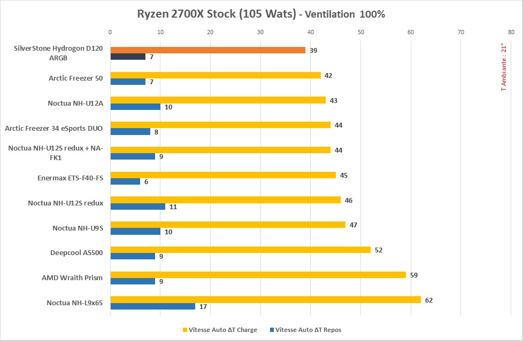Click the data label 11
523x341 pixels.
click(173, 207)
